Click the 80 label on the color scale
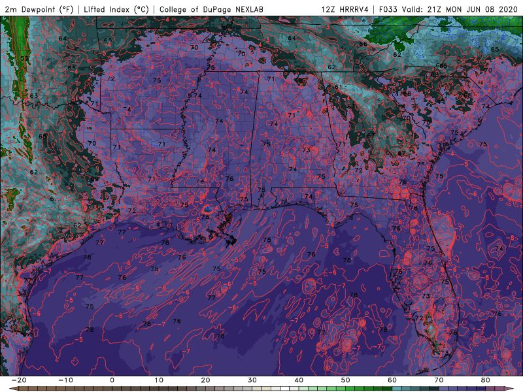Screen dimensions: 523x392 pos(486,380)
